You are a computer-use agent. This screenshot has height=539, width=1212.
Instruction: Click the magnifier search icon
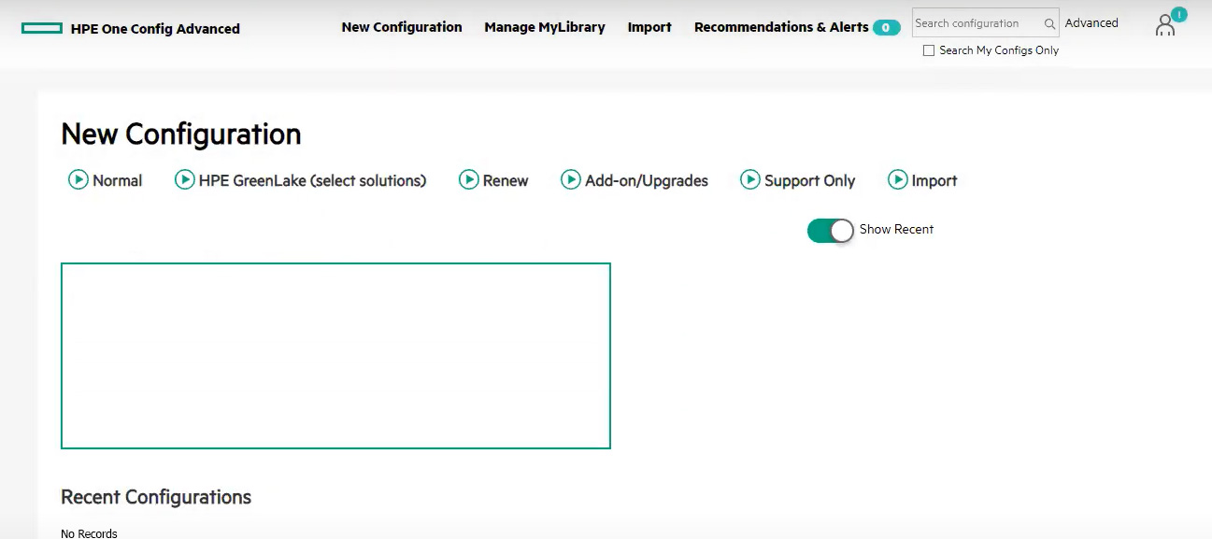tap(1050, 24)
